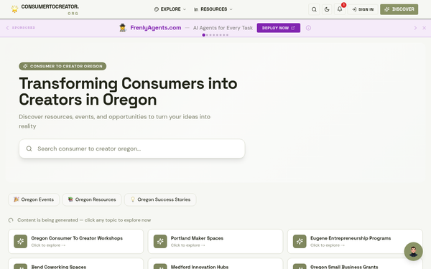The image size is (431, 269).
Task: Click the Consumer To Creator Oregon badge
Action: (x=62, y=66)
